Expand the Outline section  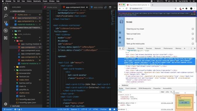(11, 106)
